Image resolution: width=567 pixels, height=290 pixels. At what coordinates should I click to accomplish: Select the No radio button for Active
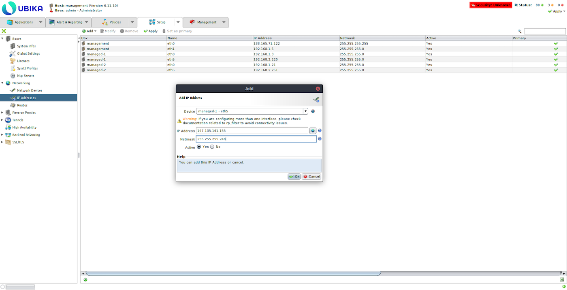tap(212, 147)
